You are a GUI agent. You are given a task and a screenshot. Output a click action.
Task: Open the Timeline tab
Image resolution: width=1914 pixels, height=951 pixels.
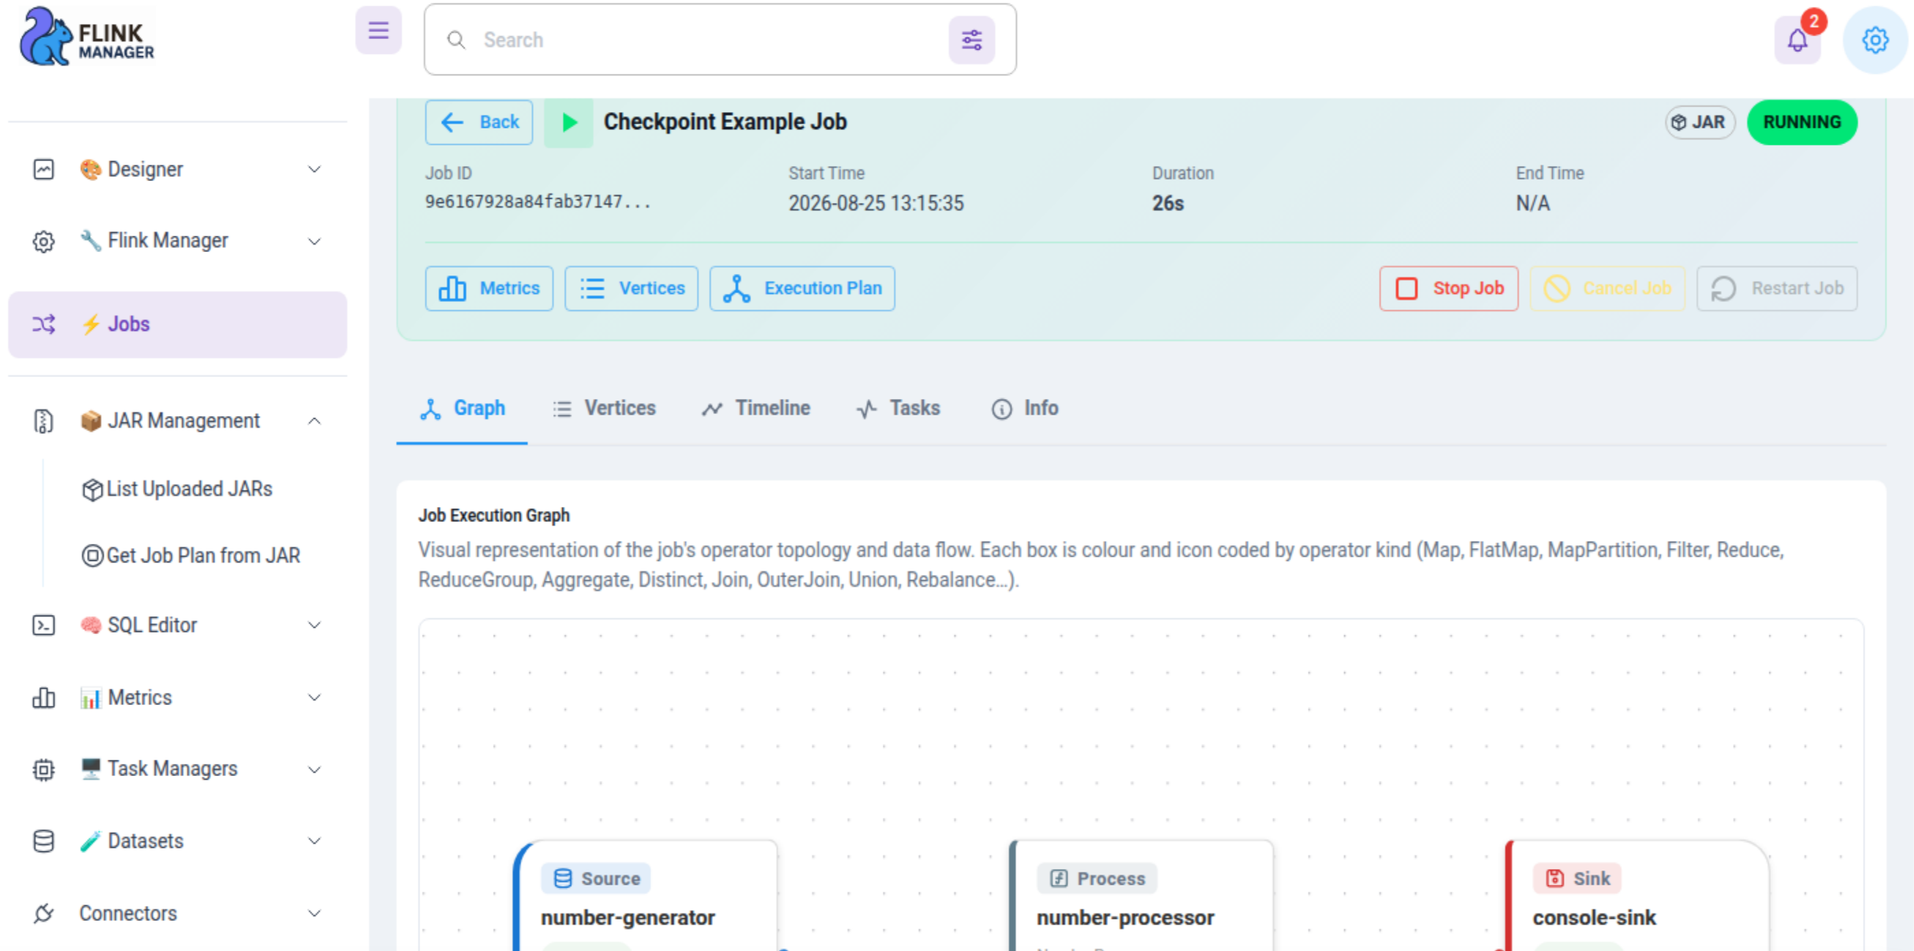point(757,409)
